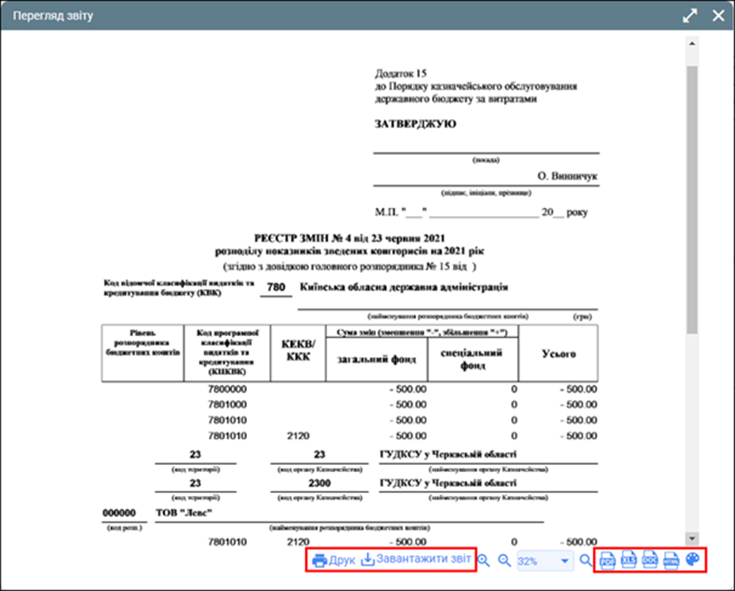Viewport: 735px width, 591px height.
Task: Click the search magnifier icon
Action: click(x=586, y=560)
